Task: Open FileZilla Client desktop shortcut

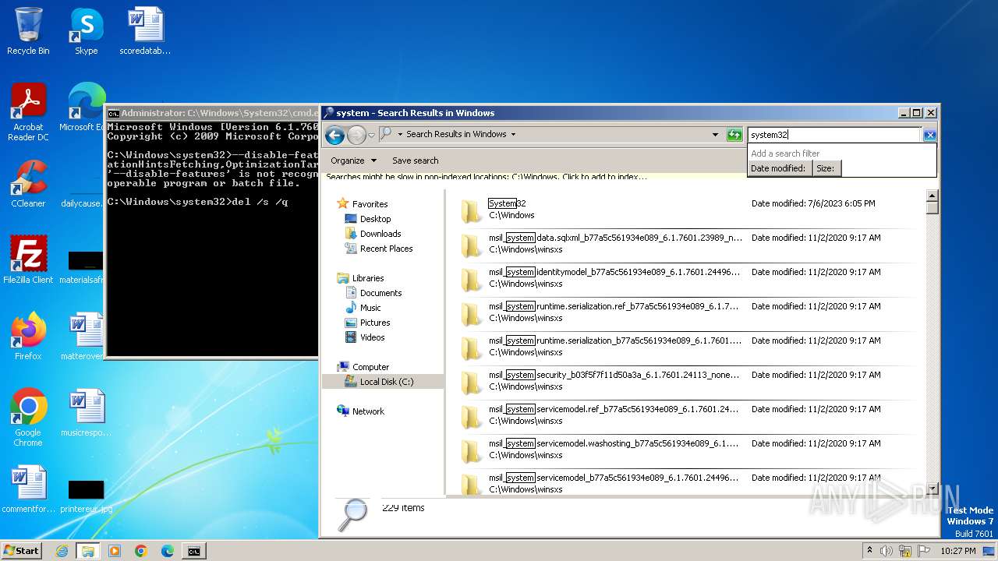Action: click(28, 259)
